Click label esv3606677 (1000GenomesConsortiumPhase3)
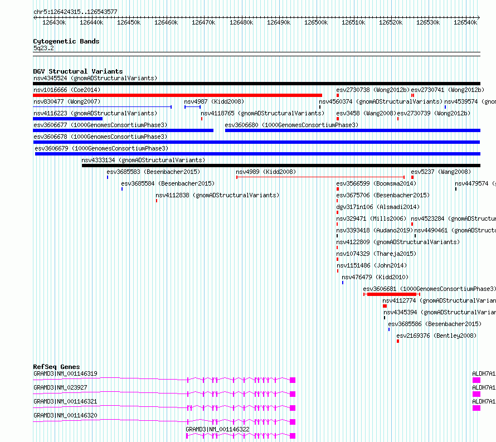Screen dimensions: 496x442 tap(100, 125)
